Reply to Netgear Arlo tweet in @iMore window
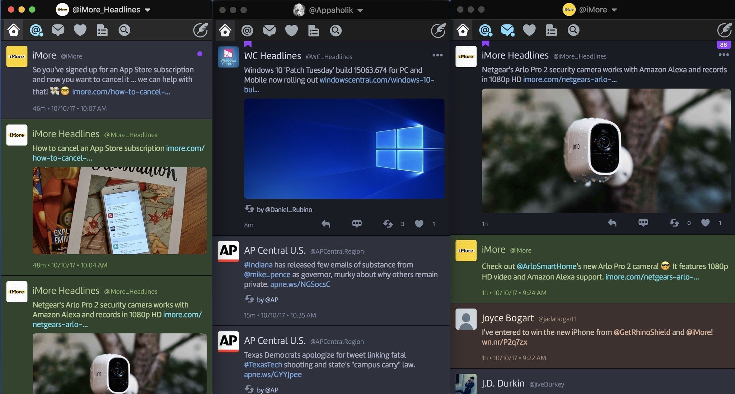735x394 pixels. pos(612,223)
